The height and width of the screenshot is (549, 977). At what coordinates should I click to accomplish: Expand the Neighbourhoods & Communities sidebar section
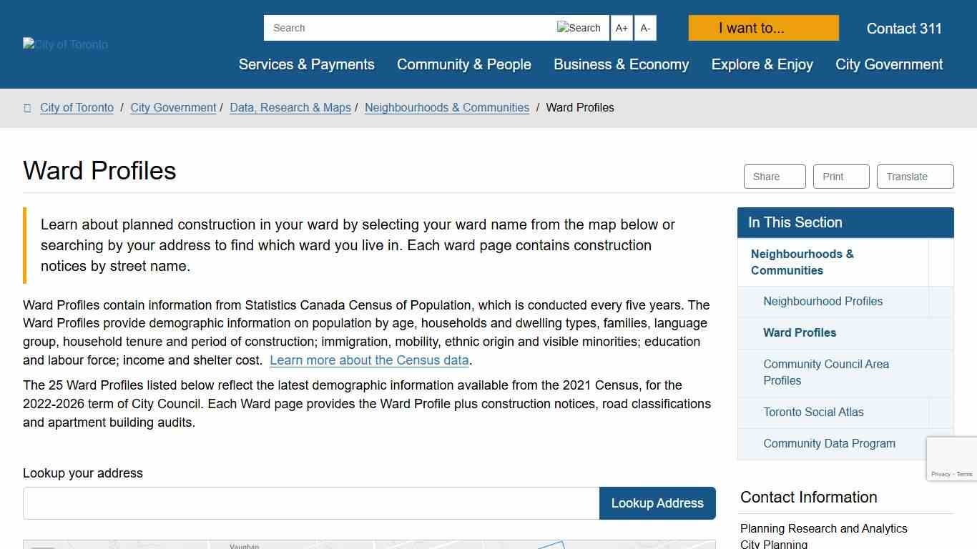tap(941, 262)
